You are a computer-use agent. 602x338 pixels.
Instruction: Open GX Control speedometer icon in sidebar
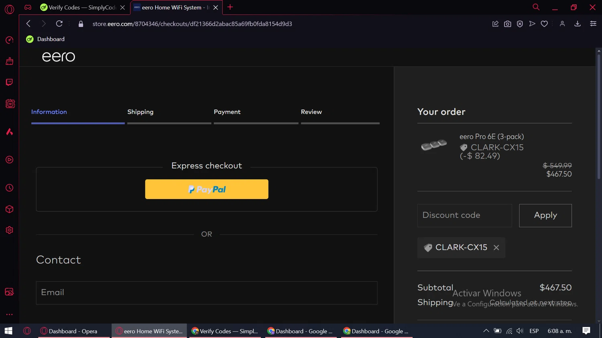click(9, 40)
